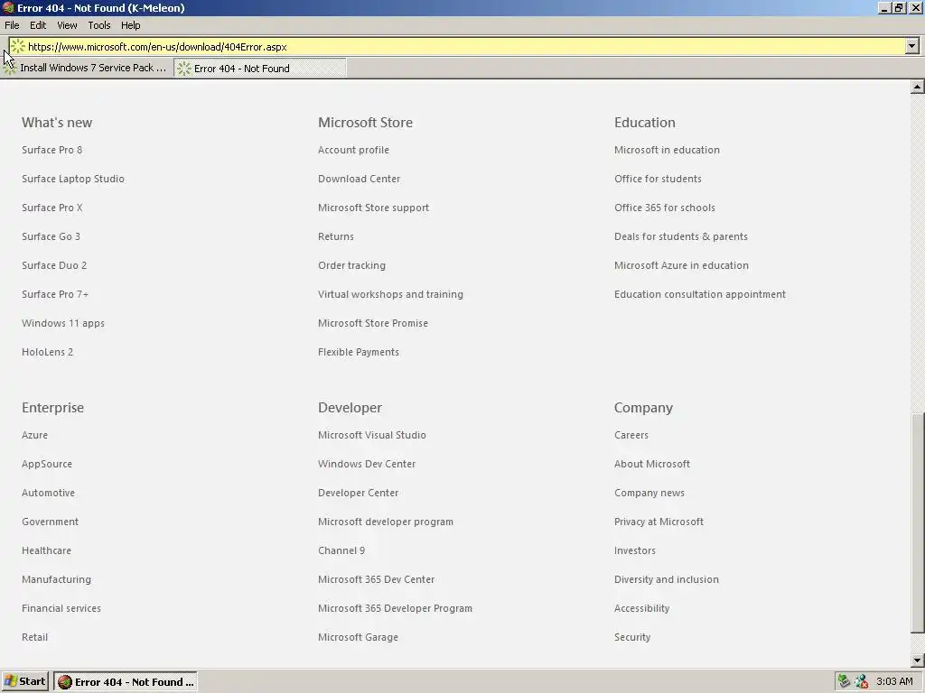Viewport: 925px width, 693px height.
Task: Open Microsoft Garage link
Action: point(358,637)
